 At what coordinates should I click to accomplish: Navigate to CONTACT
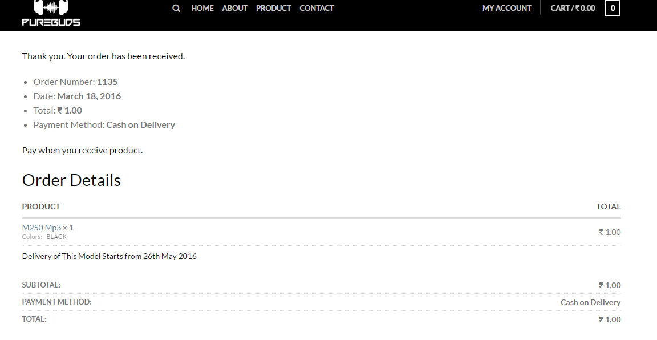pos(317,8)
